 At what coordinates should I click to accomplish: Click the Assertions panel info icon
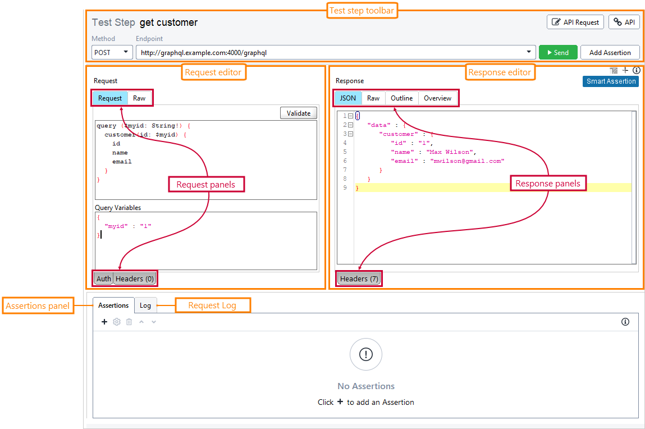(x=625, y=322)
